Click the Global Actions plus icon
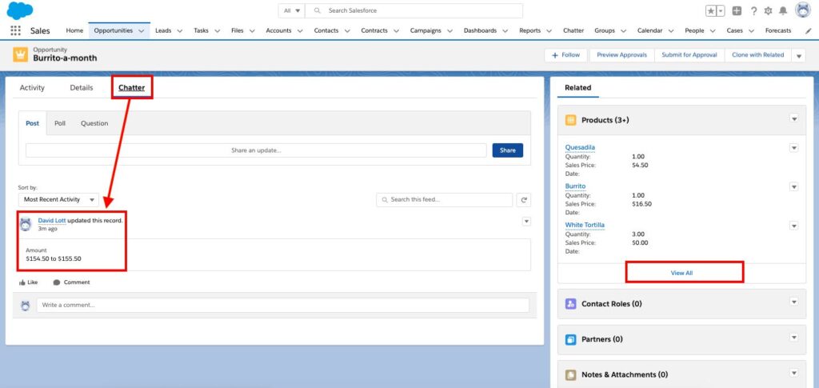The width and height of the screenshot is (819, 388). click(737, 11)
